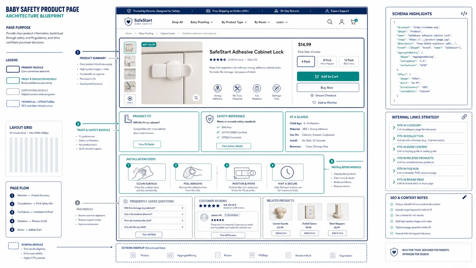Click the Organization schema icon
Viewport: 476px width, 268px height.
[332, 255]
